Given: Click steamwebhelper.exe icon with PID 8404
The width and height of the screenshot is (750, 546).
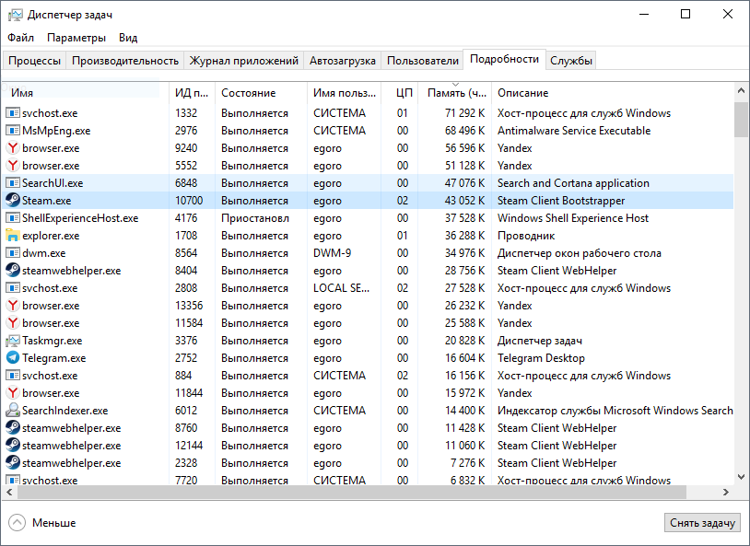Looking at the screenshot, I should 13,271.
